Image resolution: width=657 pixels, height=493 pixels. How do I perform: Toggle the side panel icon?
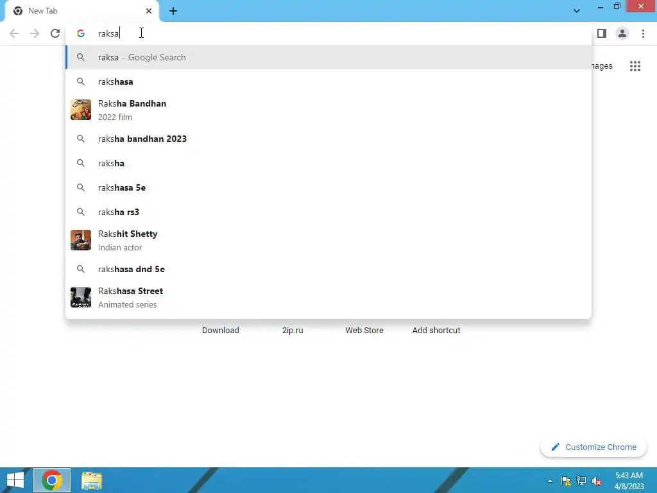[602, 33]
